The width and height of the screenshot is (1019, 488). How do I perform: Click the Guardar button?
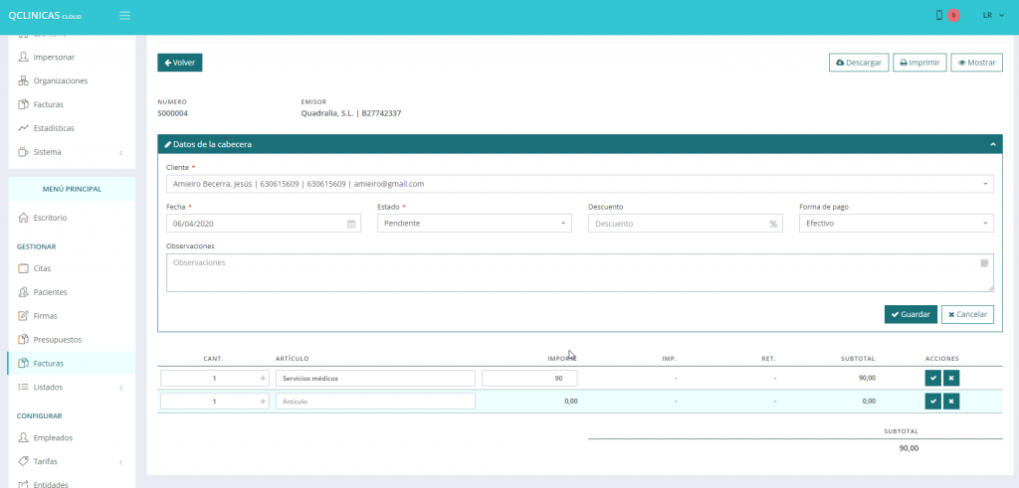click(910, 314)
